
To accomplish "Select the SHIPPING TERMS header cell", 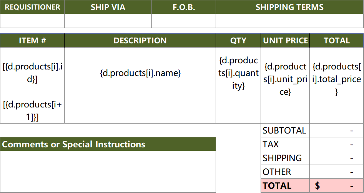I will (x=289, y=7).
